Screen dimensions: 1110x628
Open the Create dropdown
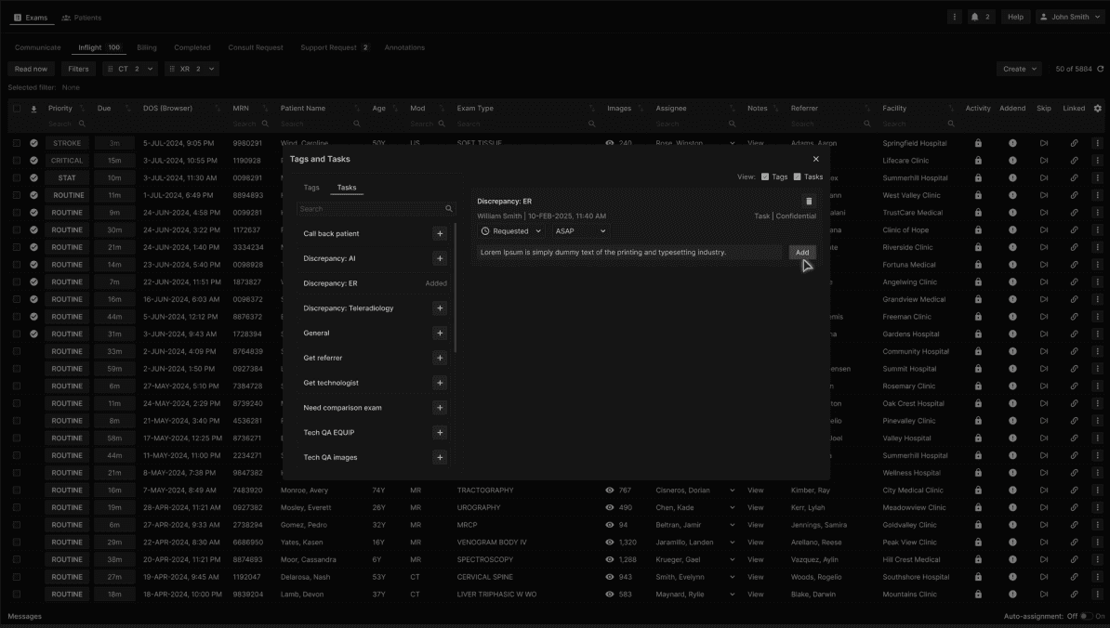[1020, 69]
